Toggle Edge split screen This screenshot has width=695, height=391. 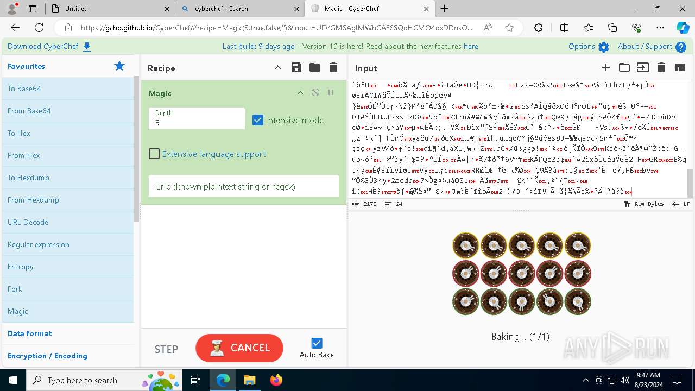[x=565, y=28]
